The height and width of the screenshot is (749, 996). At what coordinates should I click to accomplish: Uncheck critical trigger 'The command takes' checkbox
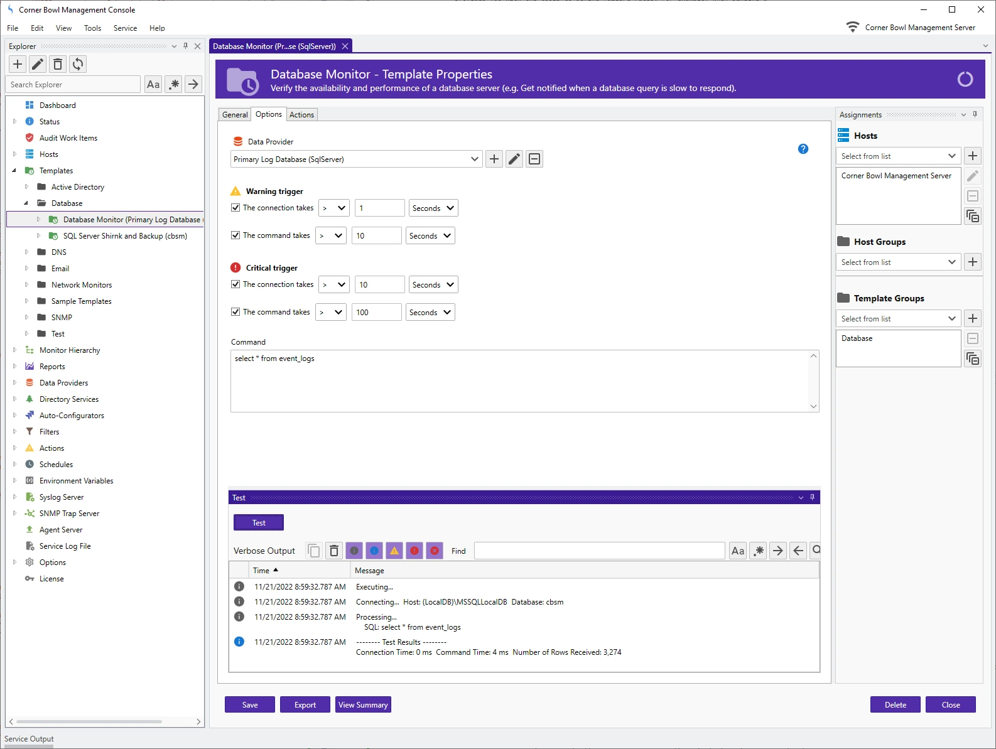click(235, 312)
